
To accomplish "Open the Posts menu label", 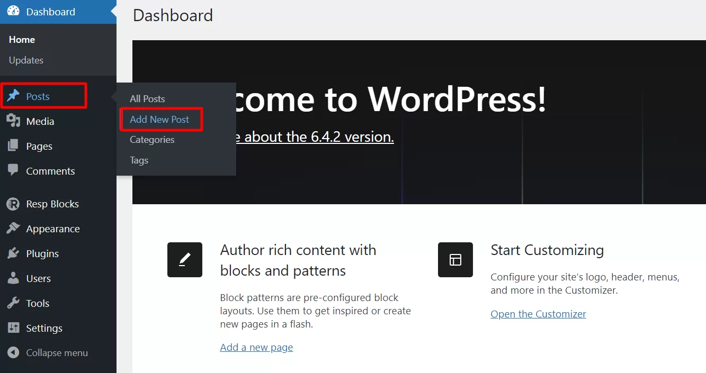I will coord(38,96).
